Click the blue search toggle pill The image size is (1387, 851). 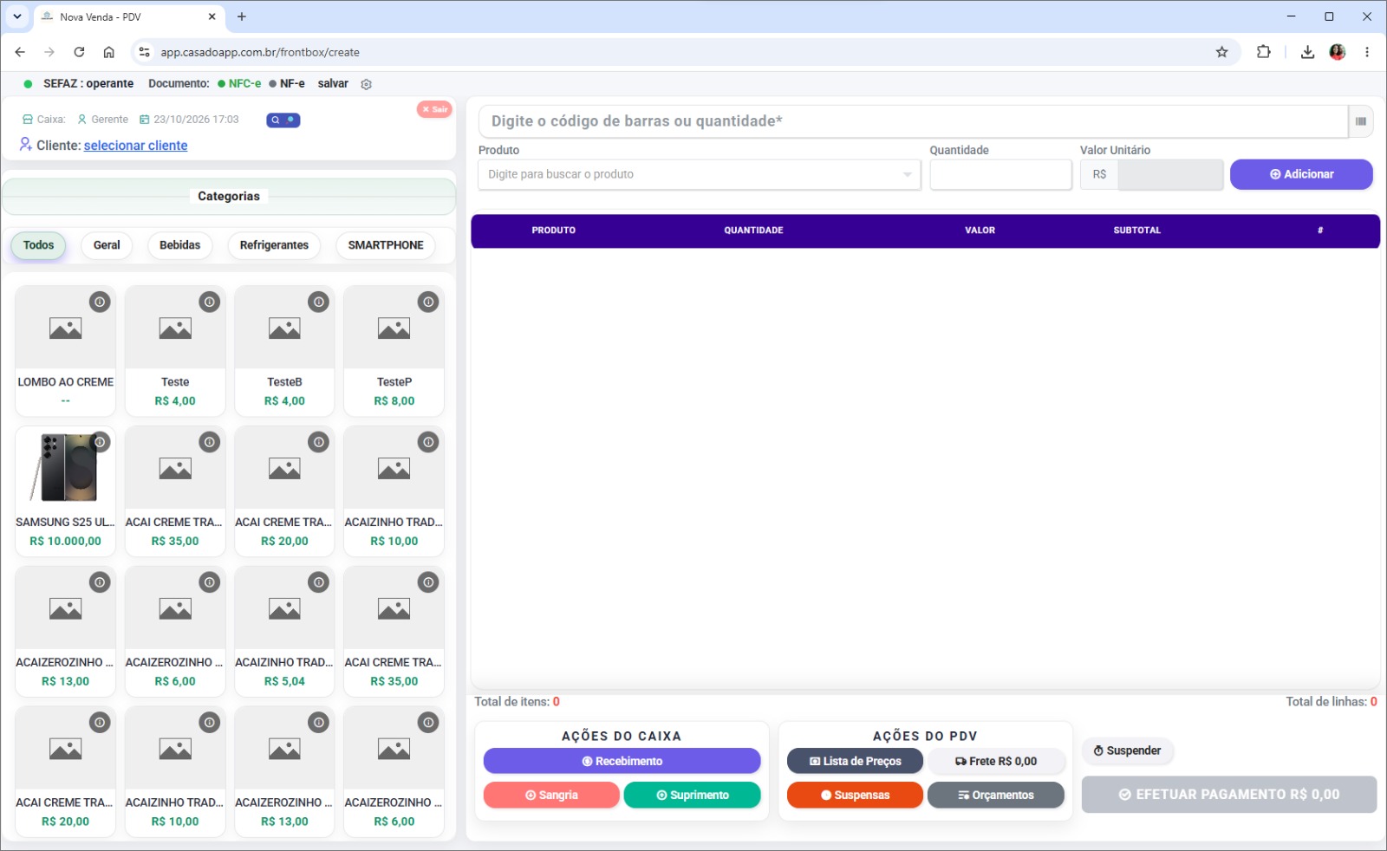click(283, 120)
